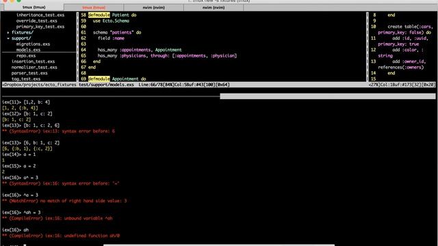438x246 pixels.
Task: Place cursor on 'use Ecto.Schema'
Action: (x=111, y=21)
